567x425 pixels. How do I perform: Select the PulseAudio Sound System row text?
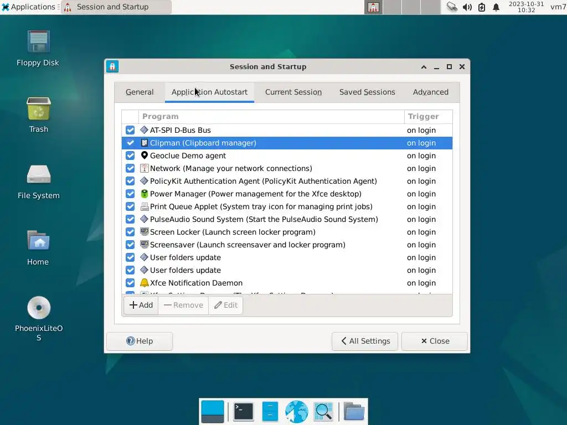click(264, 219)
